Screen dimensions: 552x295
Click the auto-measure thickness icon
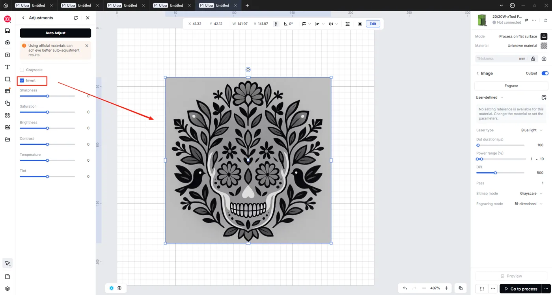533,58
